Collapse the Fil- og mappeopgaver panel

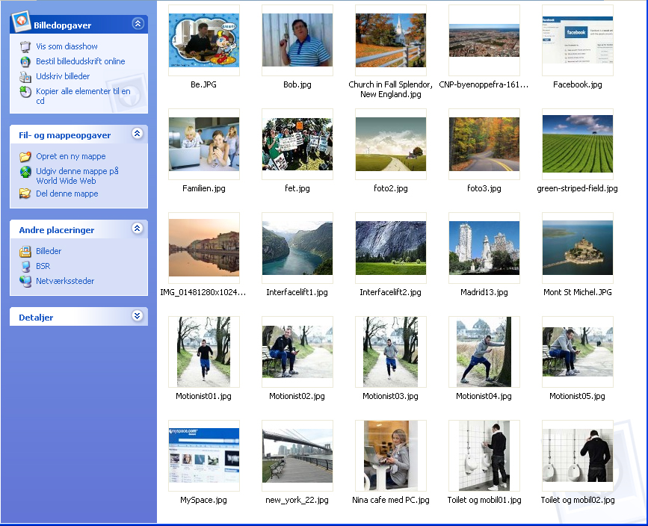(137, 134)
